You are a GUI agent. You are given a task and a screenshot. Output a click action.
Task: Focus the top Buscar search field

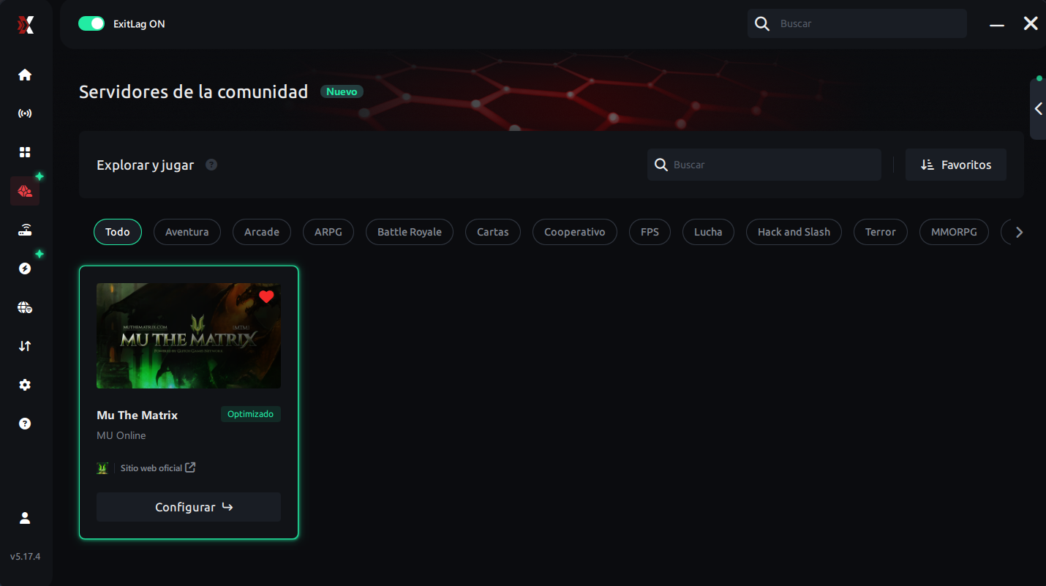(x=857, y=23)
